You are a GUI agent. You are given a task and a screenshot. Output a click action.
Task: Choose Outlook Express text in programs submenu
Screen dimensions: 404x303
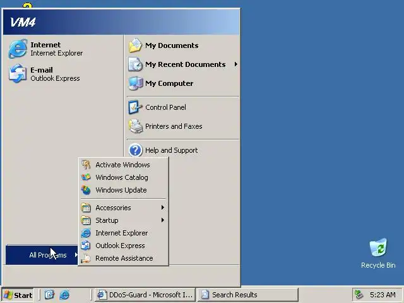(x=120, y=246)
